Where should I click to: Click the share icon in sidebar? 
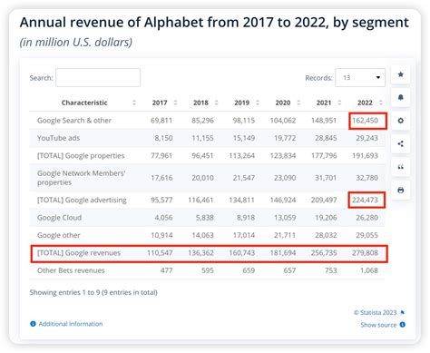(x=400, y=143)
